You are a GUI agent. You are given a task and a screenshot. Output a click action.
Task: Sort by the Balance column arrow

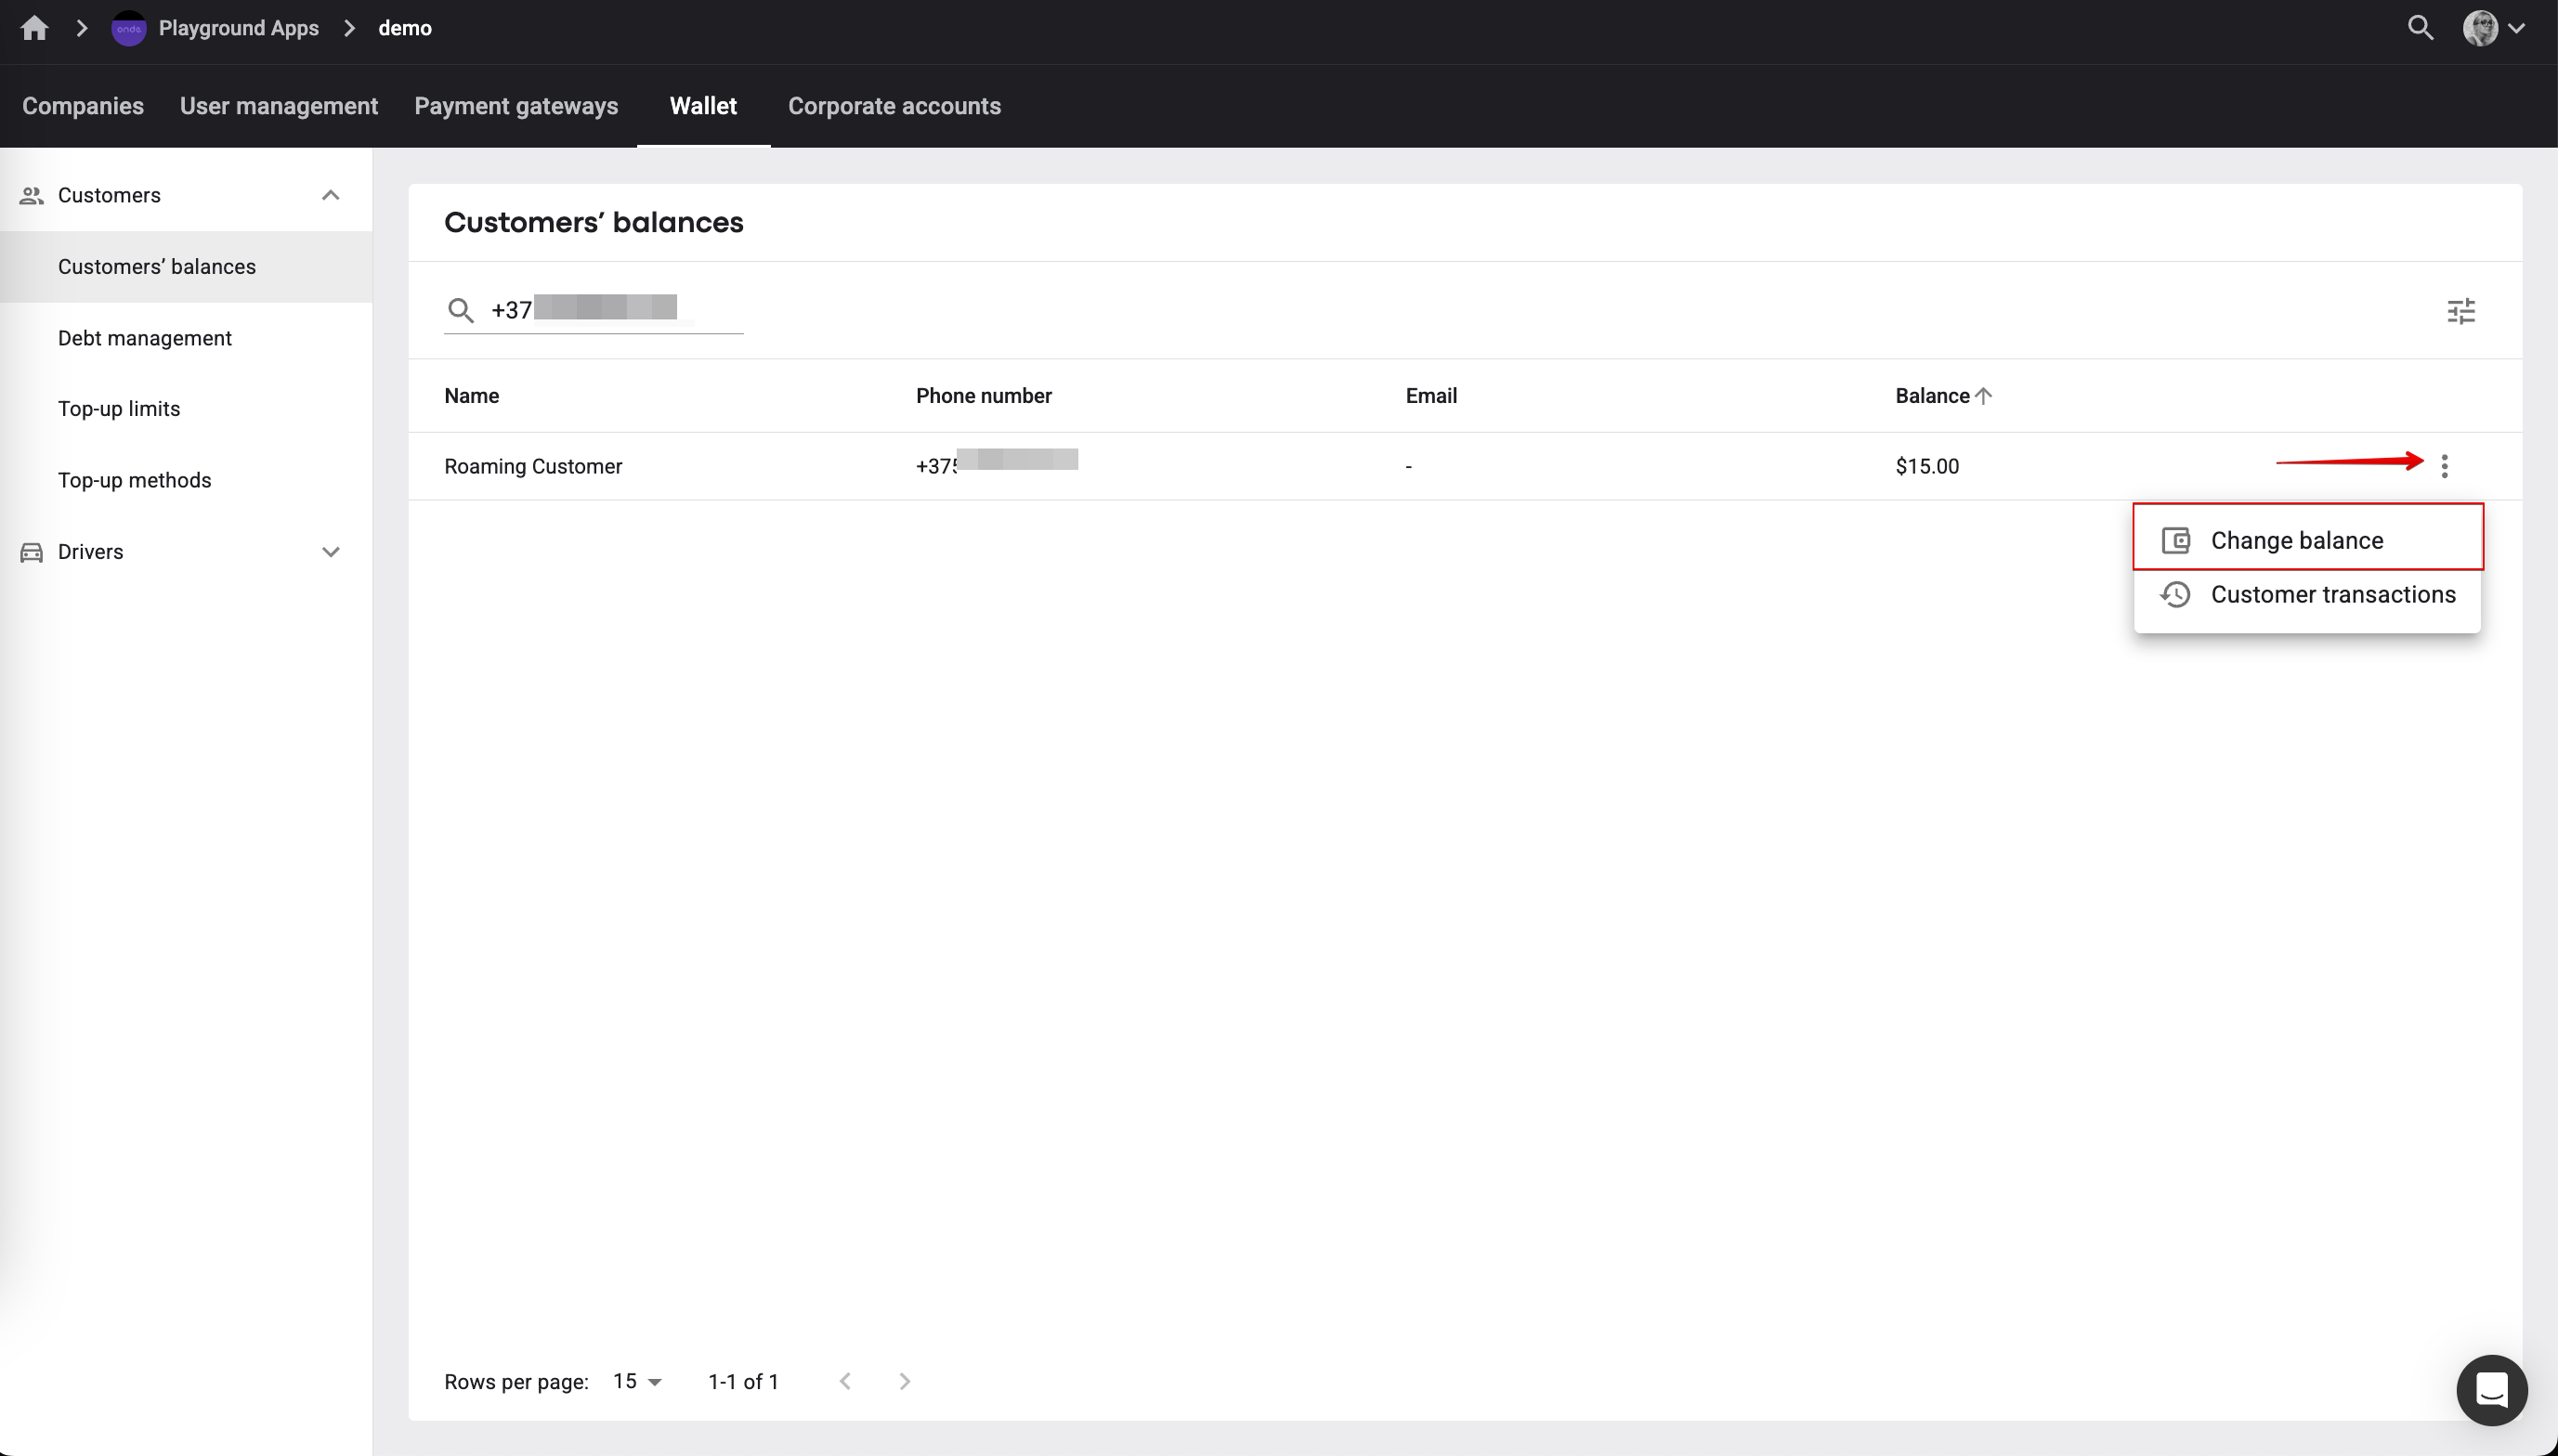point(1984,396)
